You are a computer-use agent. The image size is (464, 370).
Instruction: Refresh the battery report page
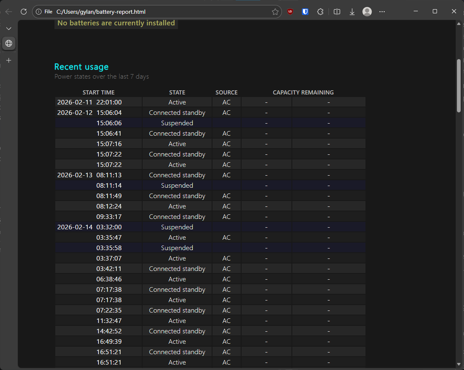[x=24, y=12]
